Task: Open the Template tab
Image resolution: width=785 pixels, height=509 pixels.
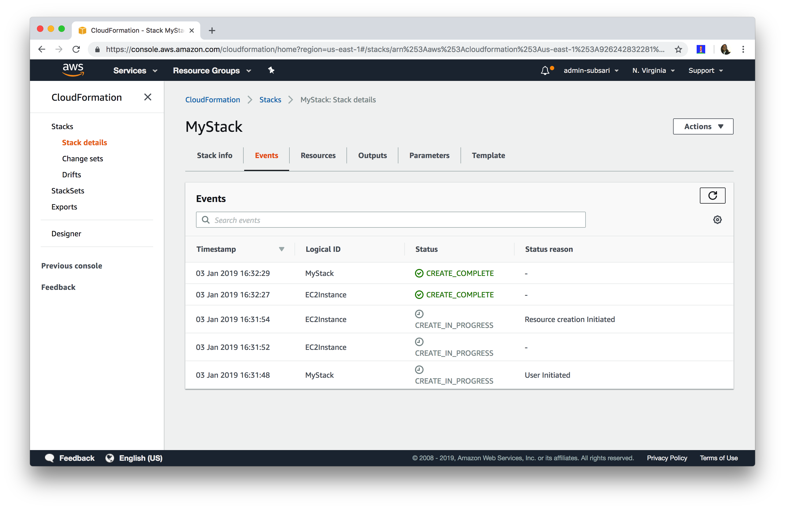Action: point(488,155)
